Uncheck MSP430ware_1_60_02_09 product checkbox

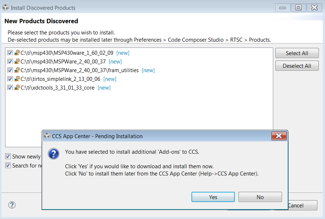coord(10,53)
